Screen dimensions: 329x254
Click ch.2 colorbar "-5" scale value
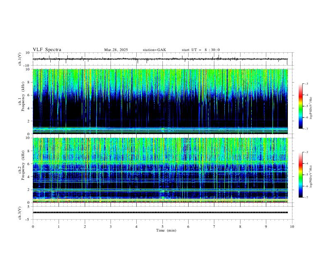coord(307,175)
